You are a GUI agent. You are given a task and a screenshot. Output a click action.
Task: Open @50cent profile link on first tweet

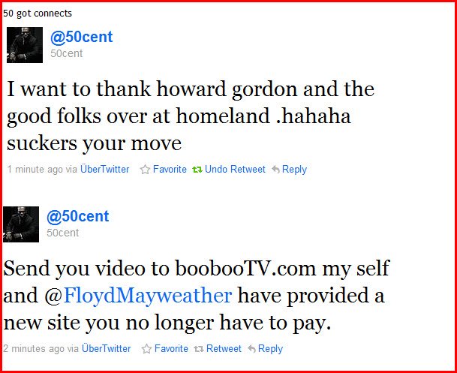81,37
